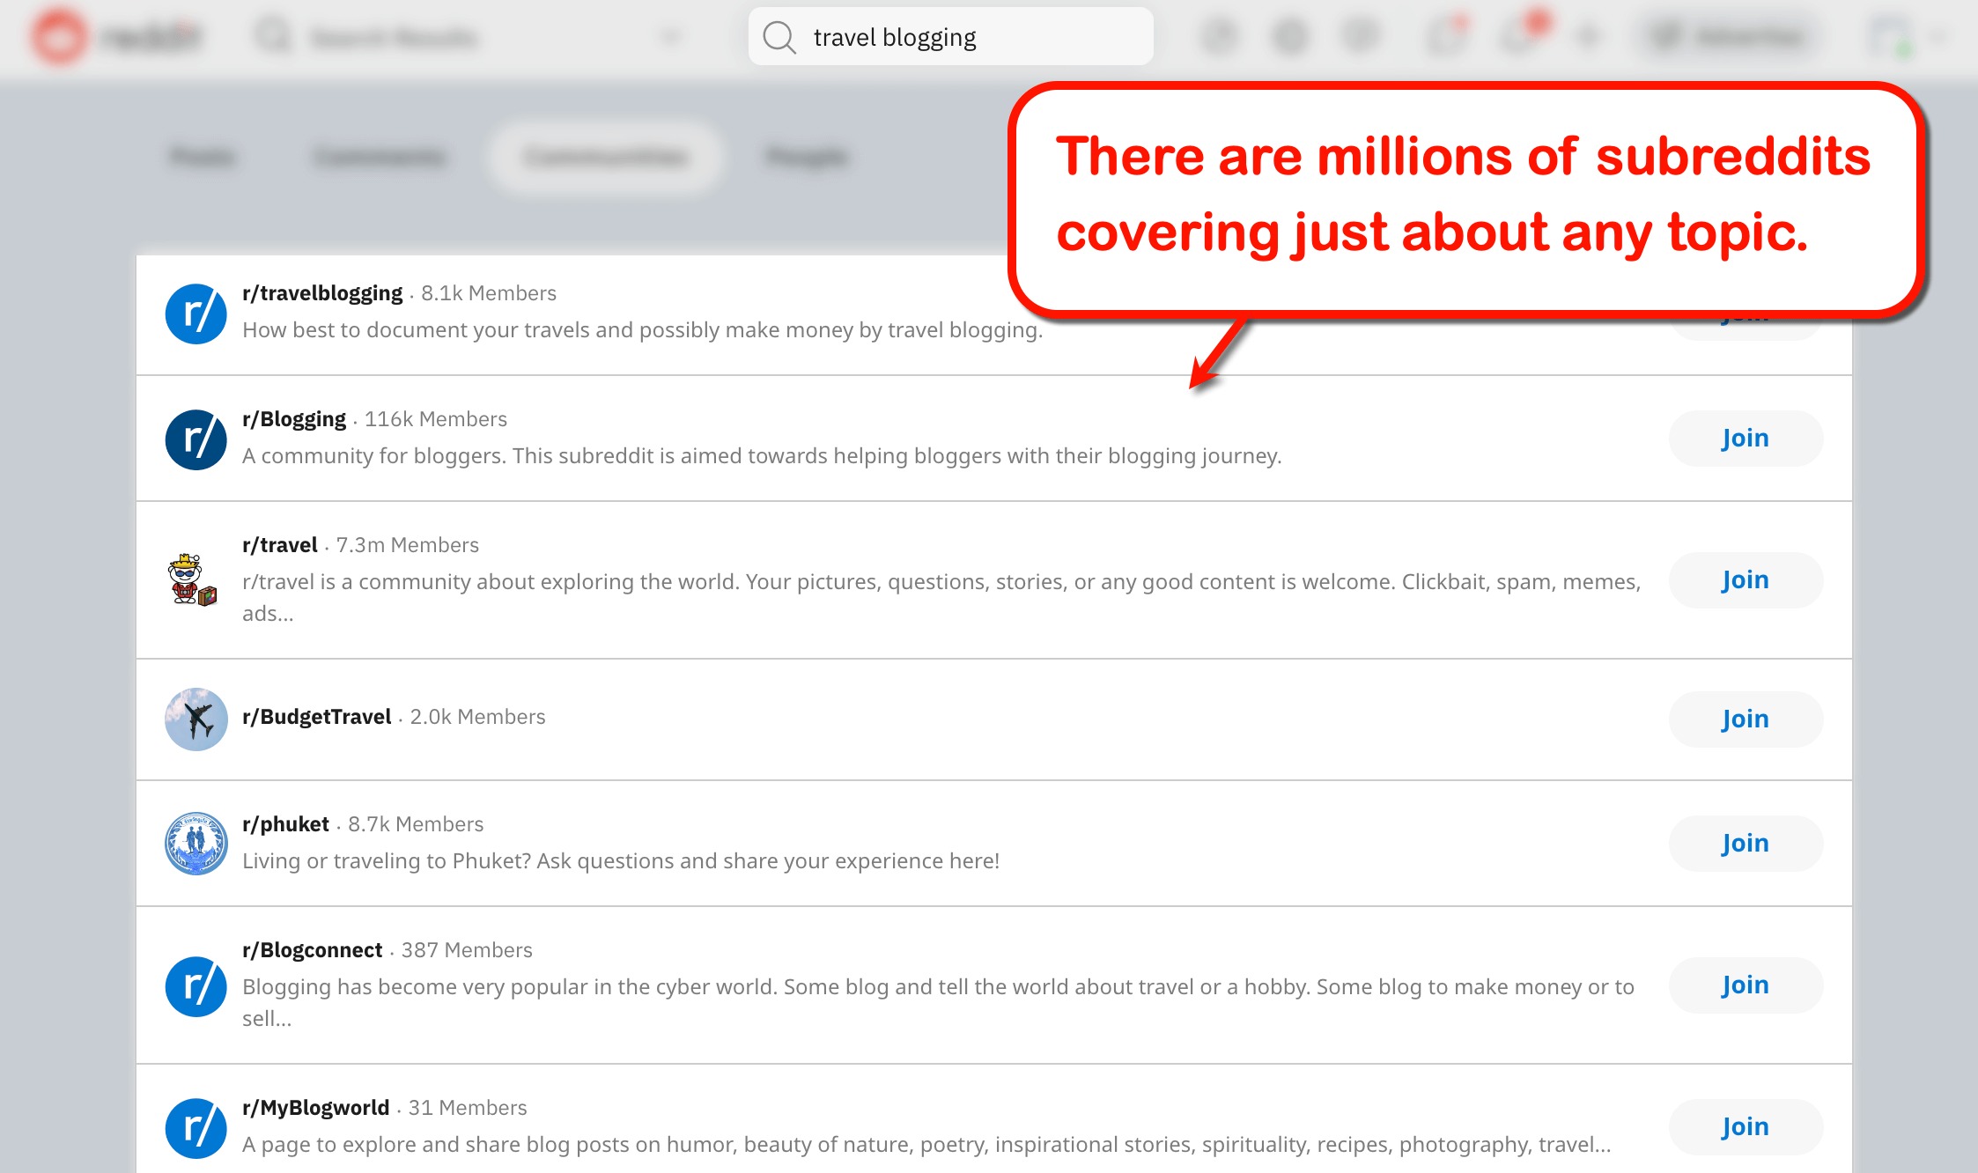Open the r/travelblogging community

tap(322, 293)
